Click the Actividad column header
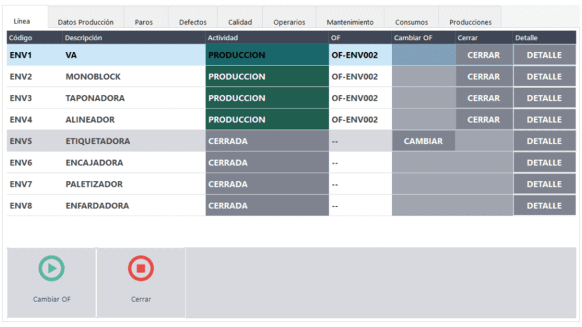582x327 pixels. pos(267,37)
